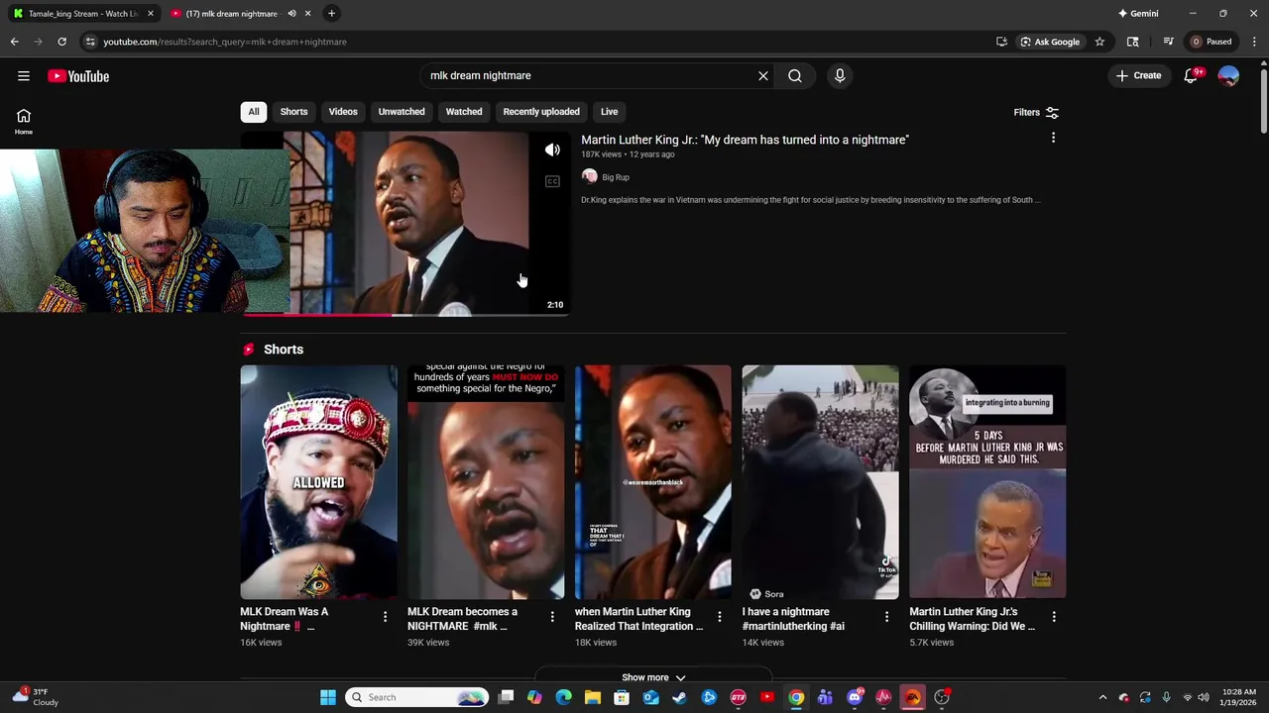Open the YouTube hamburger guide menu
The image size is (1269, 713).
pyautogui.click(x=24, y=76)
